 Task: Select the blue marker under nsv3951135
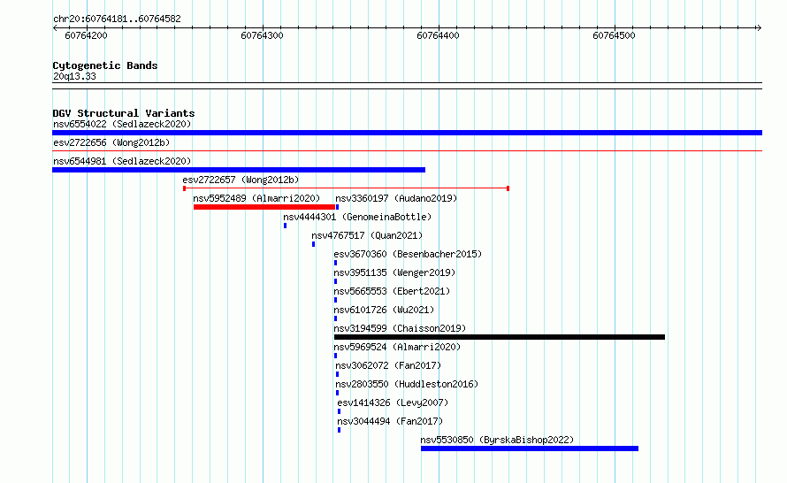pyautogui.click(x=335, y=281)
